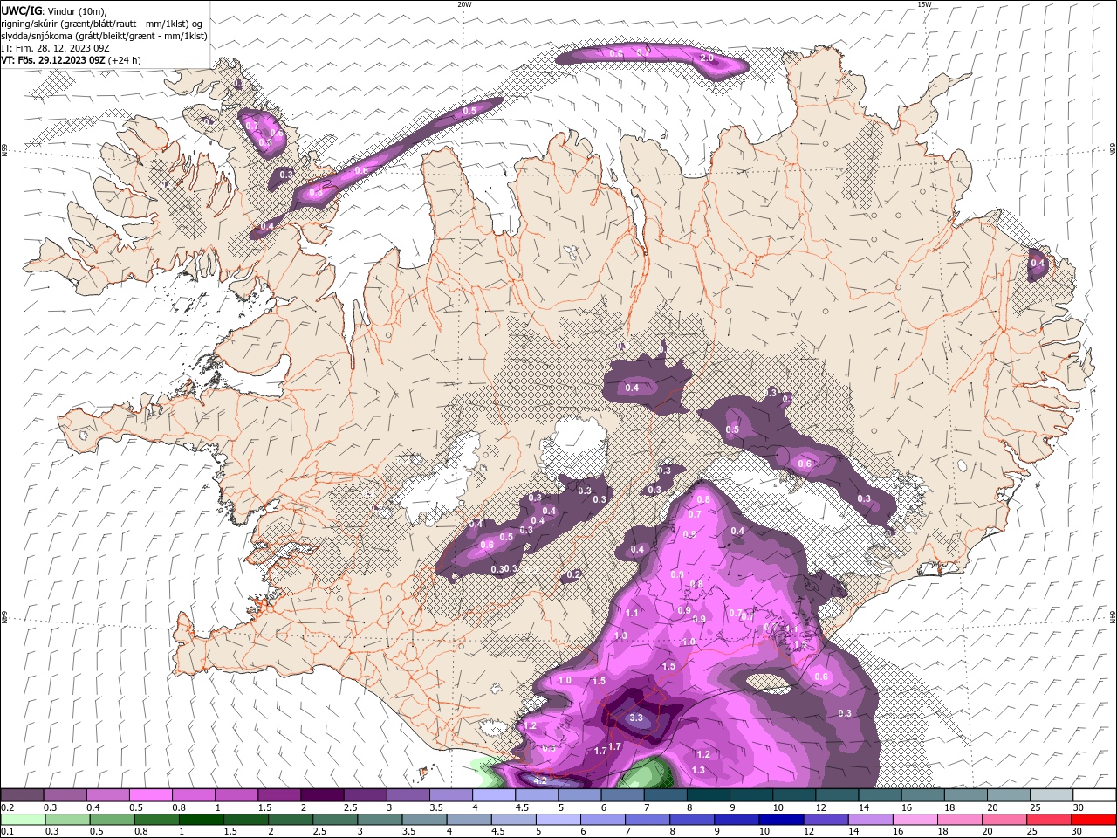Click the pale green 0.1 rain legend swatch
Image resolution: width=1117 pixels, height=838 pixels.
click(x=22, y=820)
